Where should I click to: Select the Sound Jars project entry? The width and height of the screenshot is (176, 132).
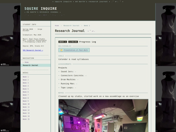pyautogui.click(x=68, y=72)
